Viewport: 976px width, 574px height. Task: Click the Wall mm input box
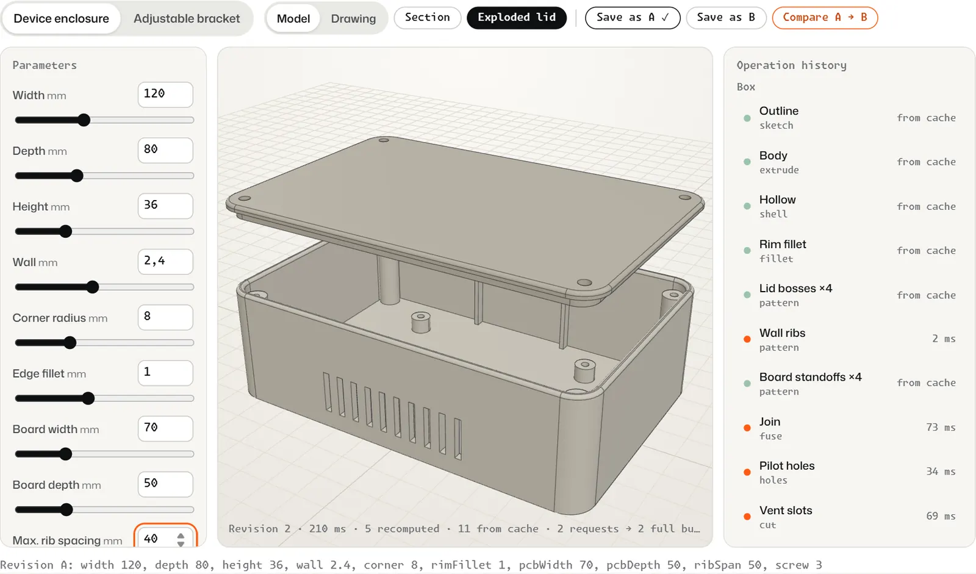click(165, 262)
